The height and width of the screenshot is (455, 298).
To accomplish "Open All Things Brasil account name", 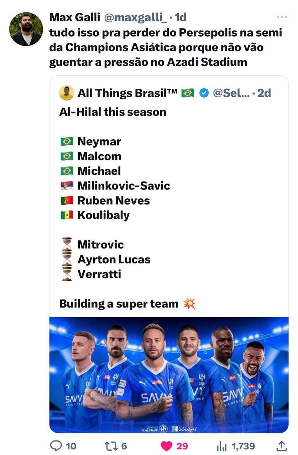I will pyautogui.click(x=127, y=93).
